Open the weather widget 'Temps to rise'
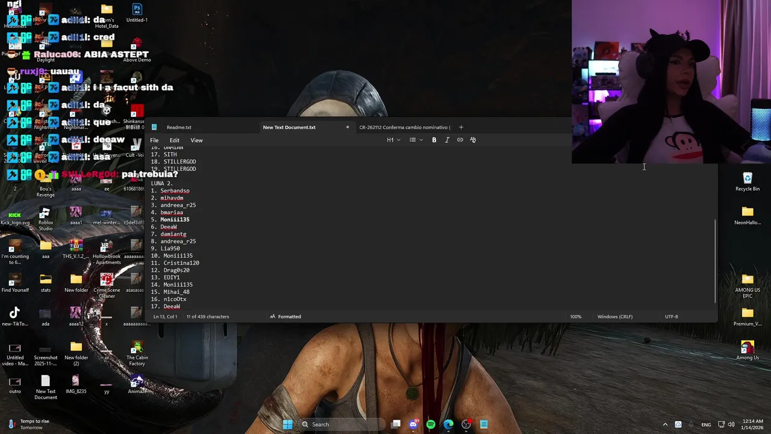The width and height of the screenshot is (771, 434). point(27,424)
